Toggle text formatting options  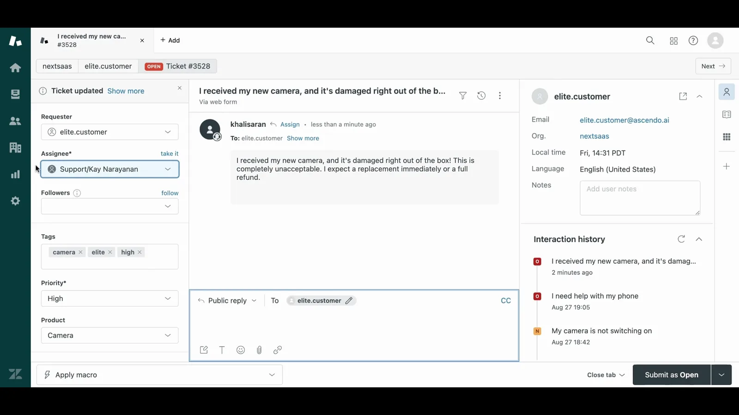pyautogui.click(x=222, y=350)
